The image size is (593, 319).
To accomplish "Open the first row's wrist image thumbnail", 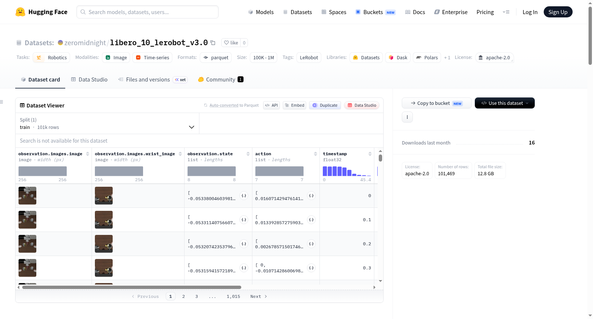I will pyautogui.click(x=104, y=196).
